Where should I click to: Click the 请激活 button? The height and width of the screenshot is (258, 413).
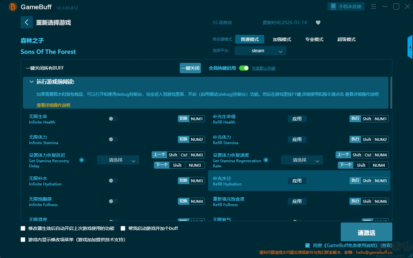367,232
